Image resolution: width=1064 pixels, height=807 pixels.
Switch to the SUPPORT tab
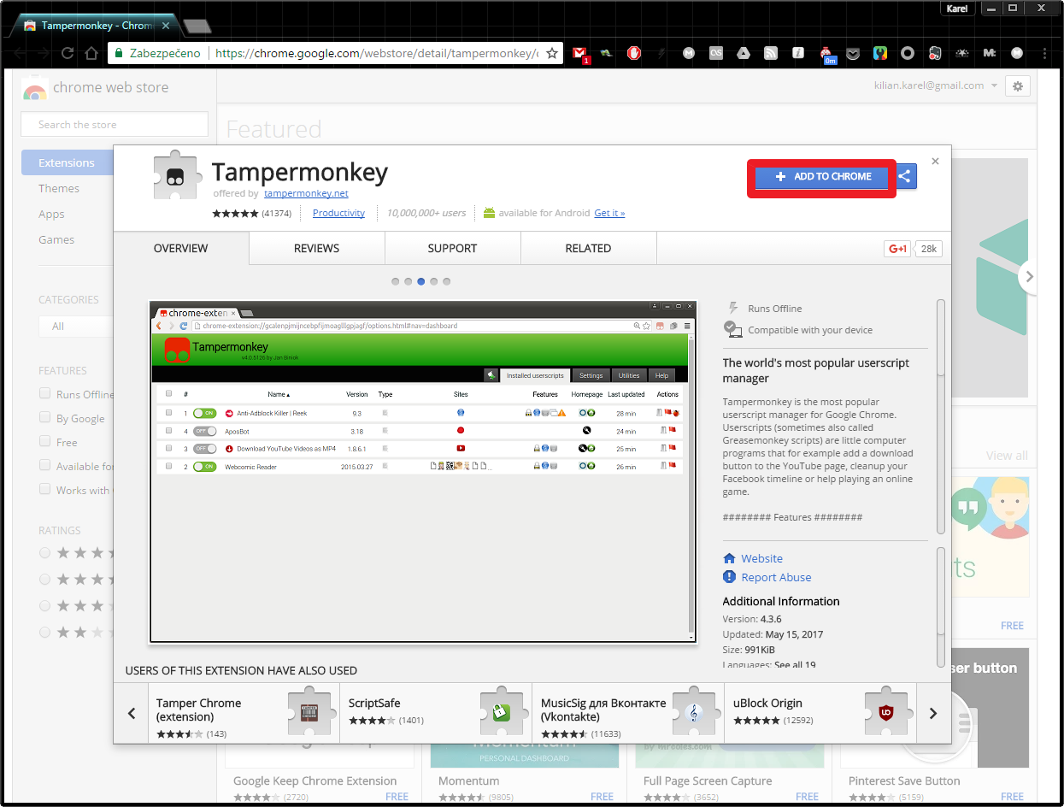pyautogui.click(x=452, y=248)
